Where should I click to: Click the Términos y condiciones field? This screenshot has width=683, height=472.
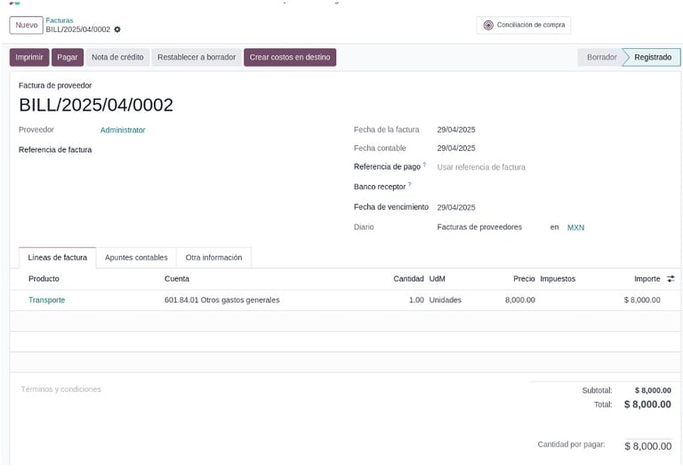tap(61, 389)
